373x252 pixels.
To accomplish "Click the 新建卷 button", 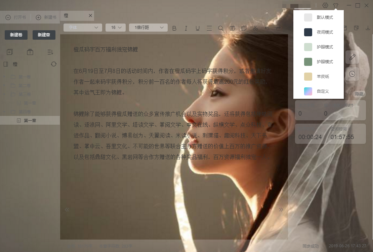I will tap(16, 35).
